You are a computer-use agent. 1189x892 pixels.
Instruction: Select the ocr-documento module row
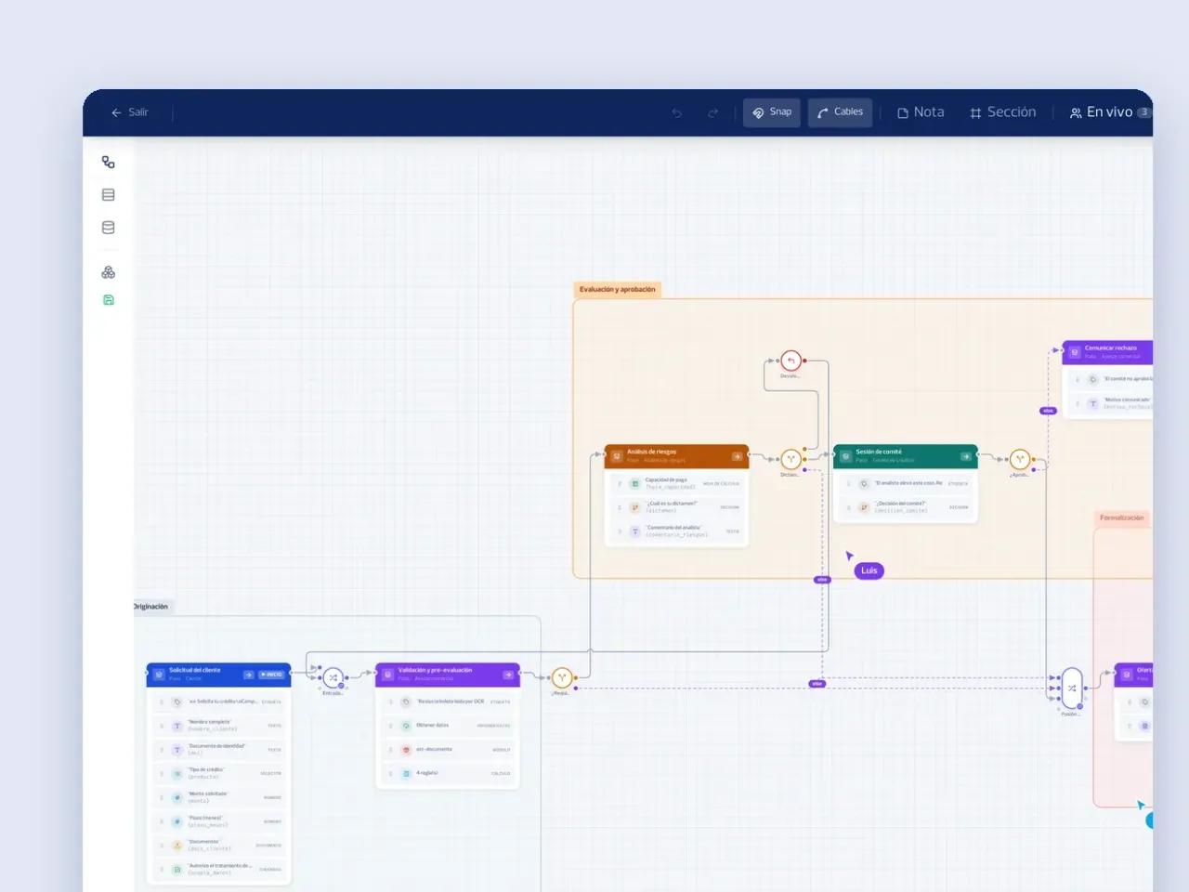[448, 750]
